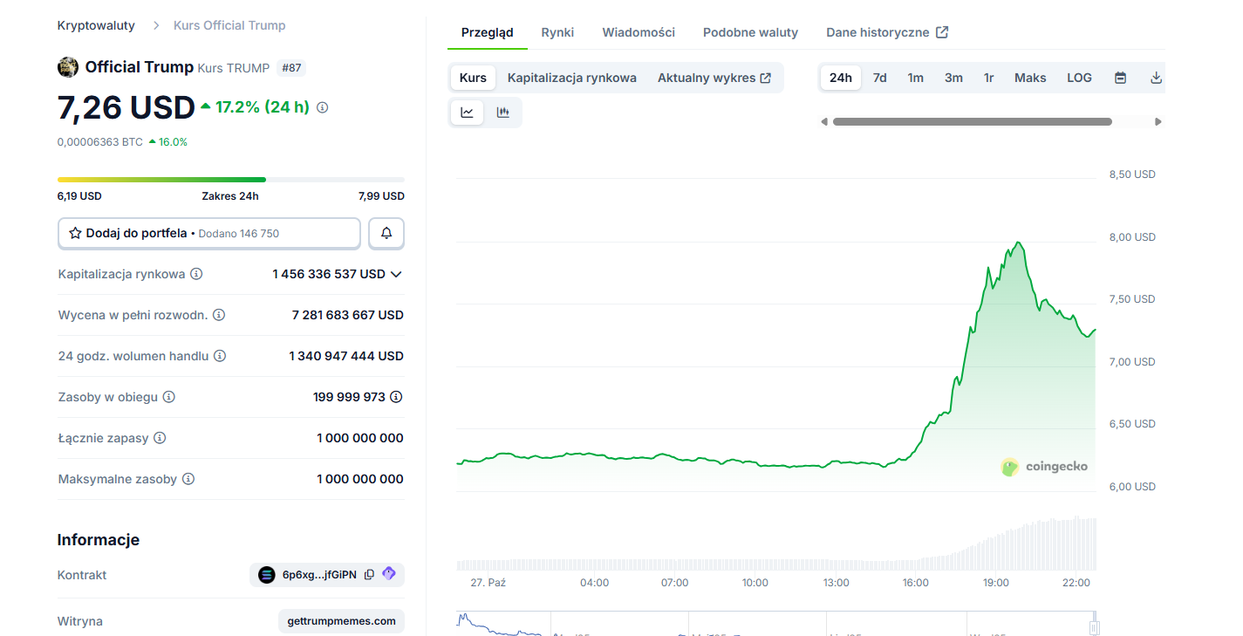Expand market cap details chevron
Screen dimensions: 1243x636
click(x=396, y=274)
